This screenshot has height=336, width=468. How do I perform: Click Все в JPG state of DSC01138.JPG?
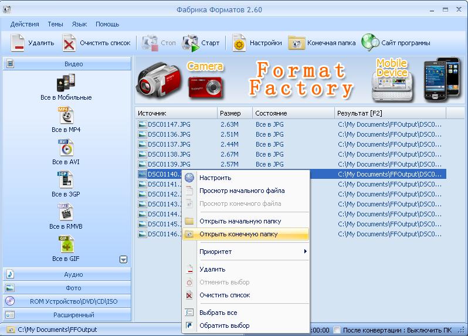270,154
